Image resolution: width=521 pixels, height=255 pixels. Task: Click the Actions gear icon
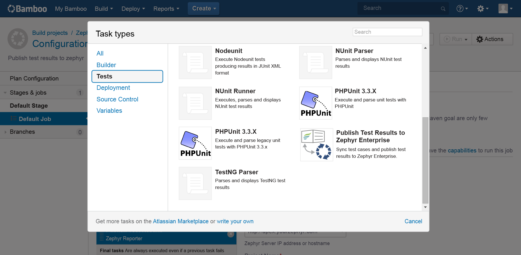pyautogui.click(x=480, y=39)
